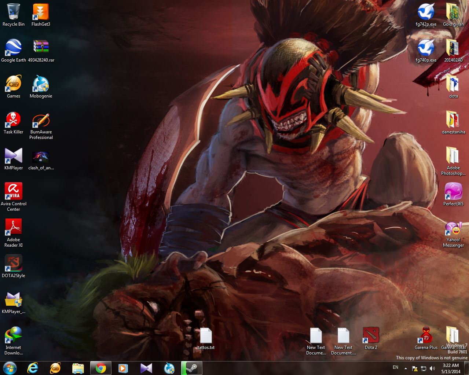Launch the Mobogenie desktop shortcut
Screen dimensions: 469x375
coord(41,87)
